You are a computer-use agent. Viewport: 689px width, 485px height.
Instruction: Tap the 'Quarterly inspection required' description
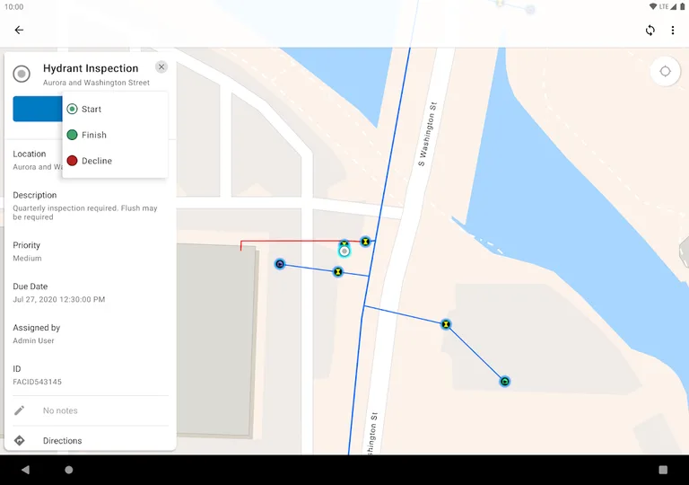pyautogui.click(x=85, y=213)
